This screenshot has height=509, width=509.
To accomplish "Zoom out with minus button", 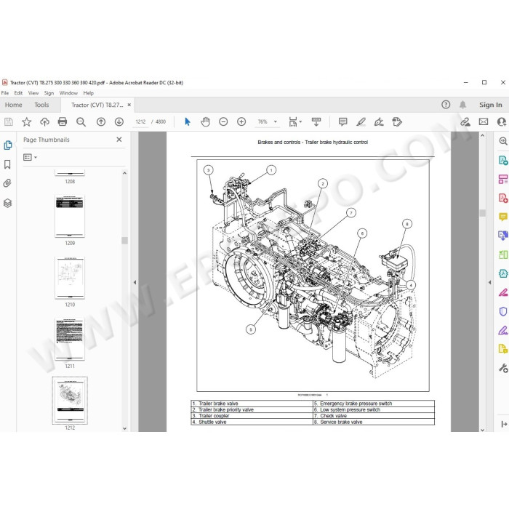I will [223, 121].
